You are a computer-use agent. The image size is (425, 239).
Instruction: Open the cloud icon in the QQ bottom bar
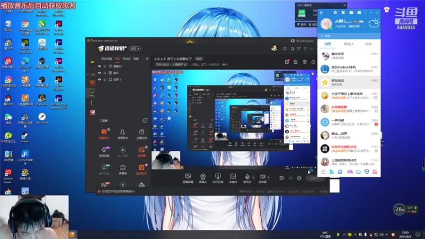click(x=358, y=172)
